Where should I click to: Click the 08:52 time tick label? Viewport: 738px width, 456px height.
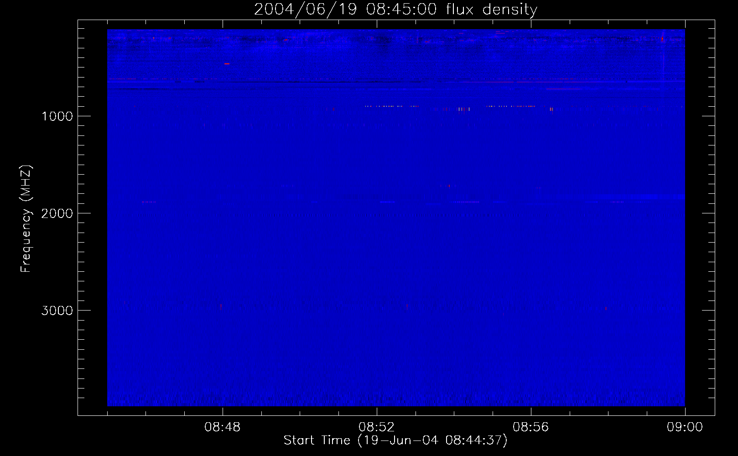pyautogui.click(x=377, y=427)
